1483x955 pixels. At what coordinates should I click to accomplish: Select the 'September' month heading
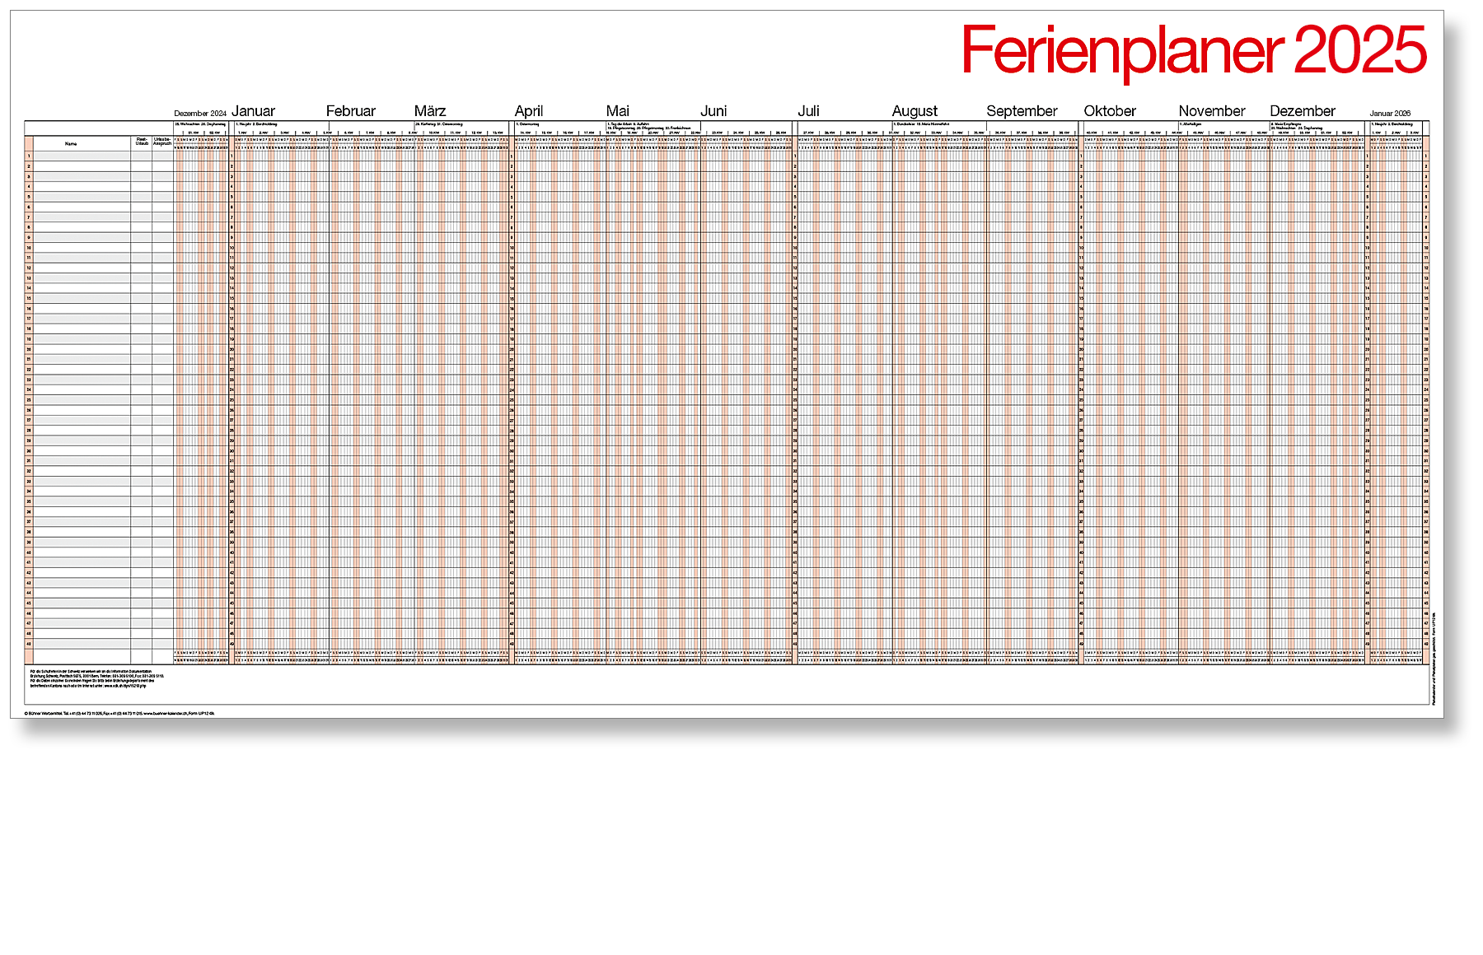(1022, 112)
